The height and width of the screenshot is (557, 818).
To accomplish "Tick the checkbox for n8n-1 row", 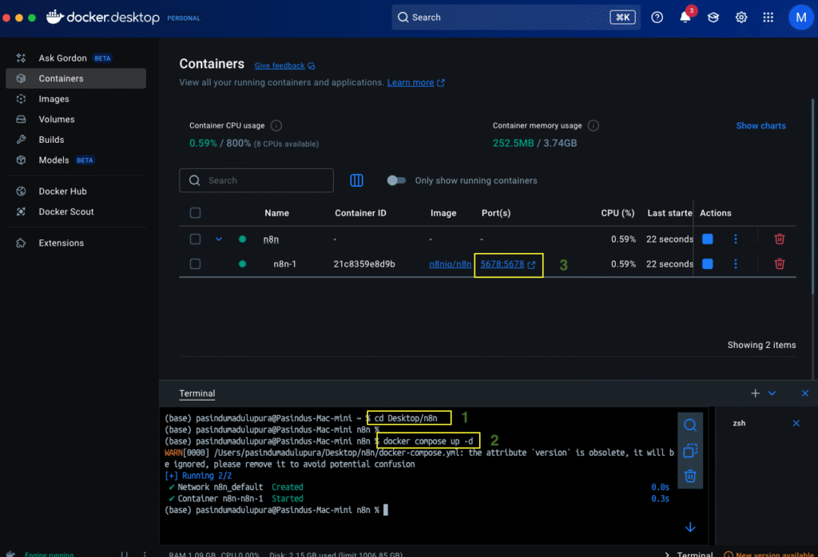I will pyautogui.click(x=195, y=263).
